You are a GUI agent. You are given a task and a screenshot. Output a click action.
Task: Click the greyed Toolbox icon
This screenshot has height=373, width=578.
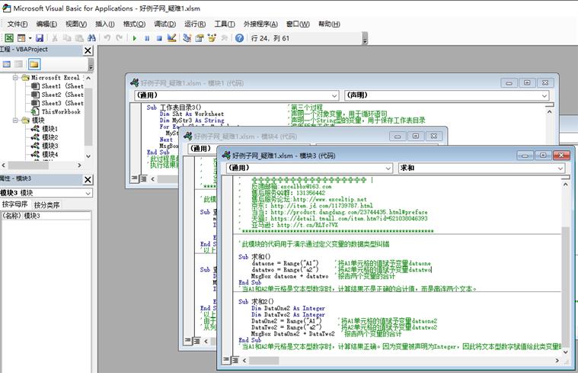pyautogui.click(x=224, y=37)
